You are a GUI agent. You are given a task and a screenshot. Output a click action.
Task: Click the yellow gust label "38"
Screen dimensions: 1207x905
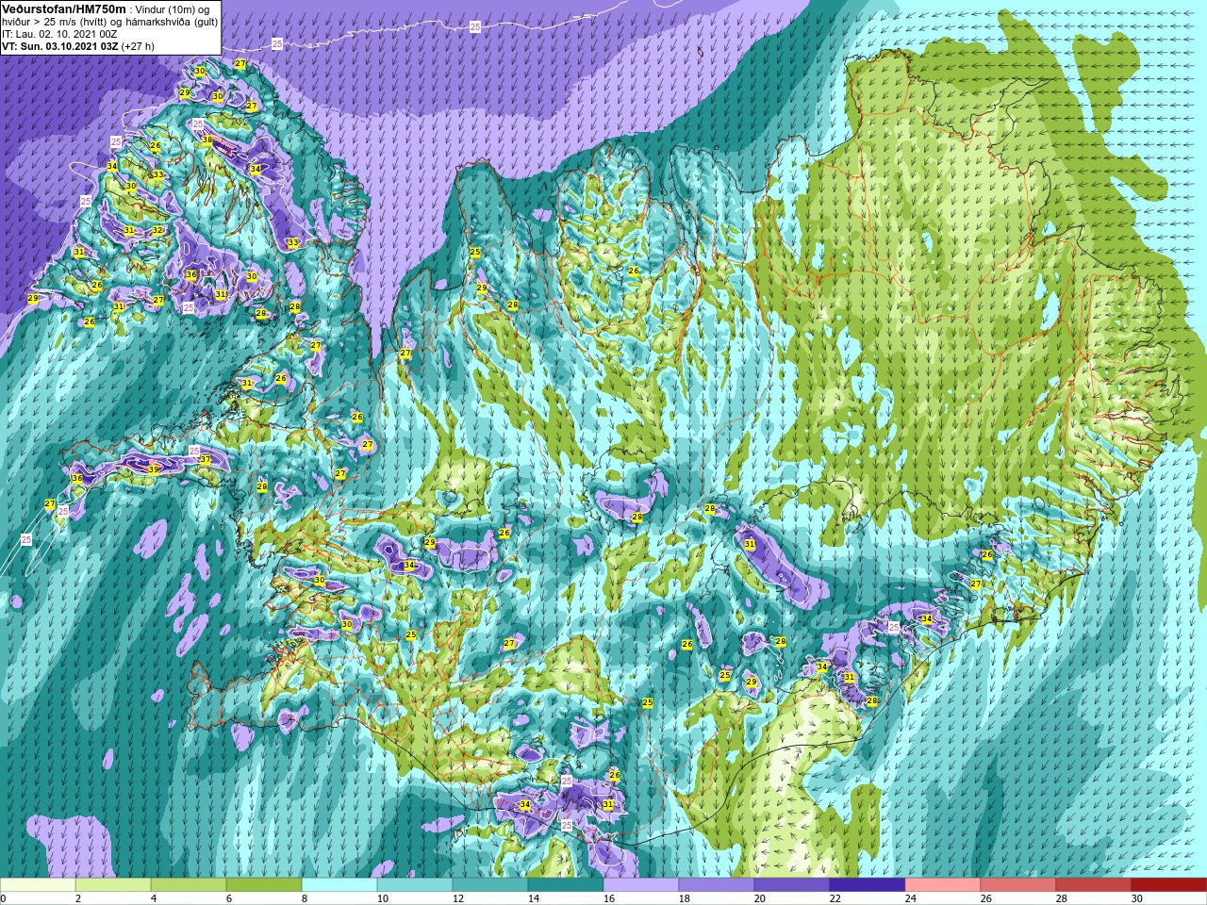(x=207, y=140)
